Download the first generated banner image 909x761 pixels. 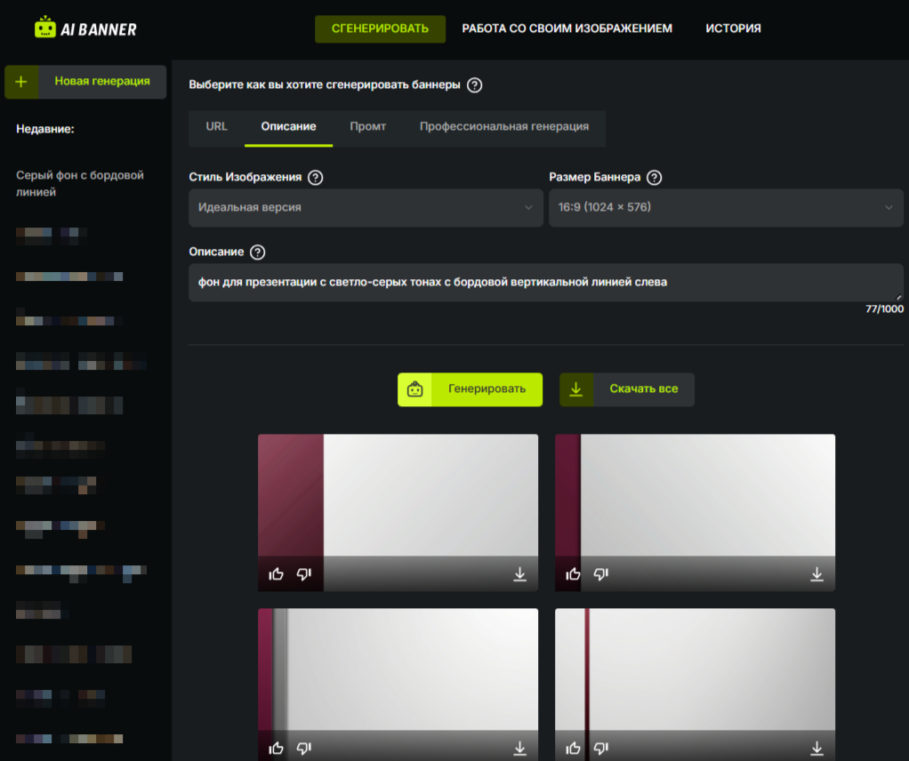pos(520,574)
